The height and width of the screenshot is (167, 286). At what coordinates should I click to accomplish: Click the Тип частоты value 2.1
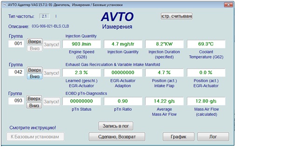[44, 16]
